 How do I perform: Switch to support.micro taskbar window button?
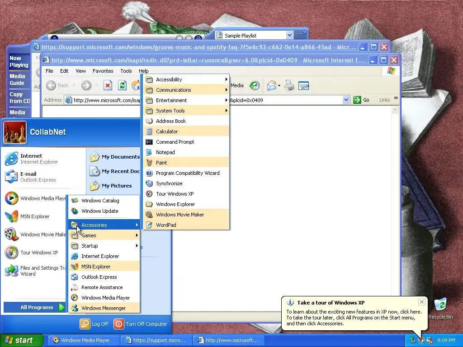tap(156, 340)
